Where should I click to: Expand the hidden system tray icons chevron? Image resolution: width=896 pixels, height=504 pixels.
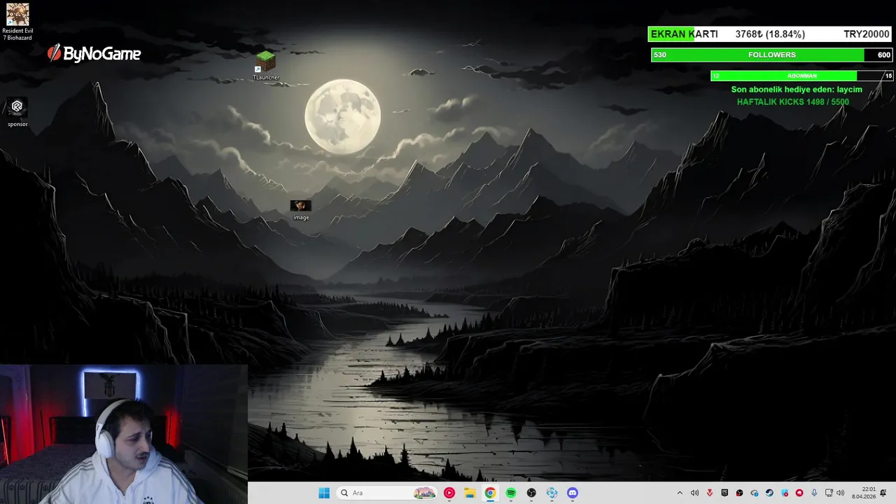[680, 493]
